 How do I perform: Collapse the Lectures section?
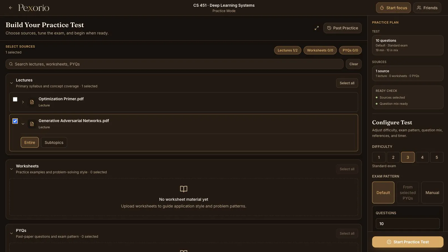coord(11,83)
